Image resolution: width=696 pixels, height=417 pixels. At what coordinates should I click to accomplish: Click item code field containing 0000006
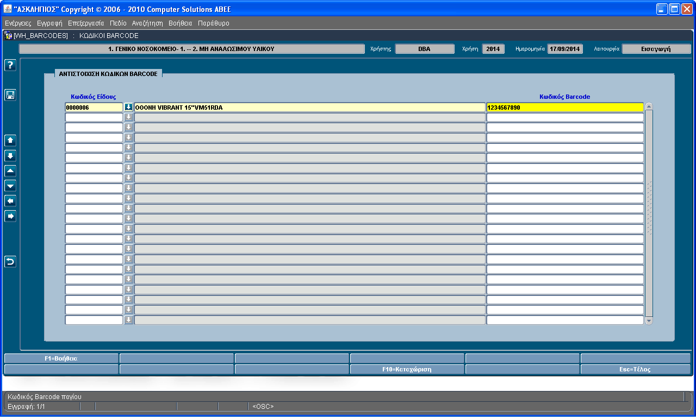click(94, 108)
